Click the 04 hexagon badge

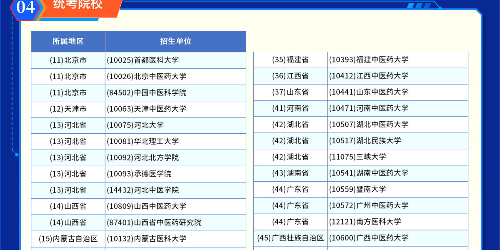point(25,7)
